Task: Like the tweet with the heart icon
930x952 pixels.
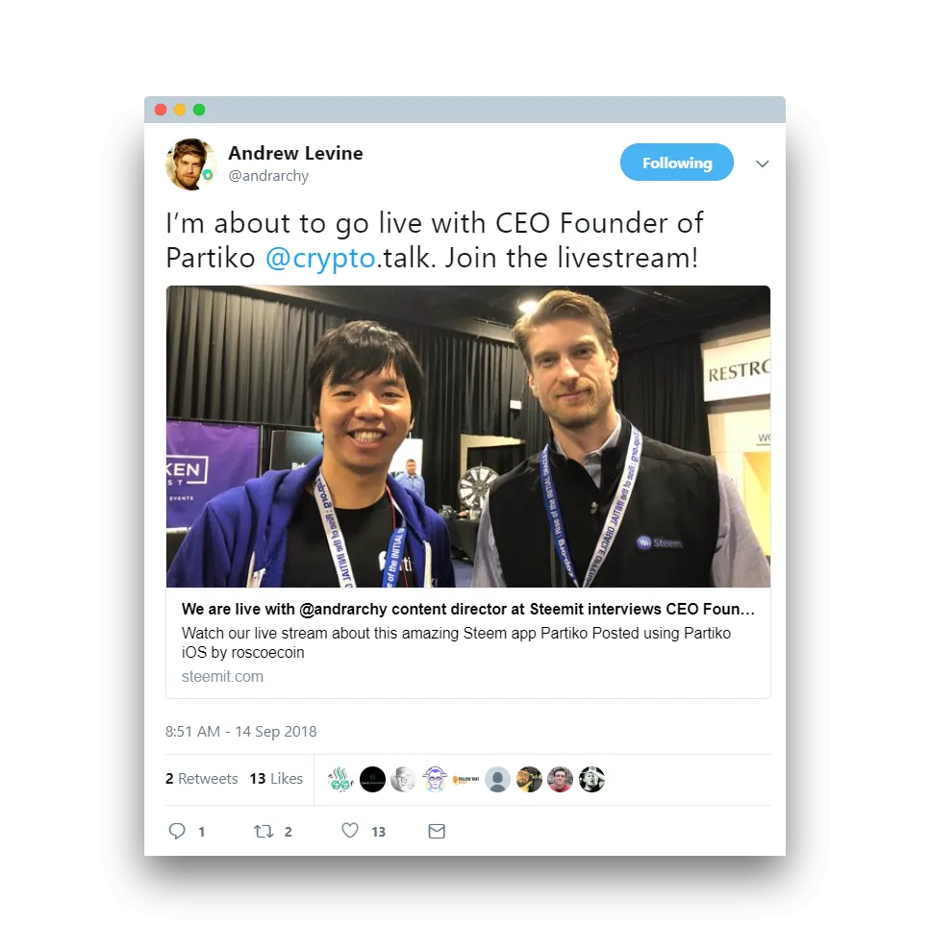Action: [x=350, y=830]
